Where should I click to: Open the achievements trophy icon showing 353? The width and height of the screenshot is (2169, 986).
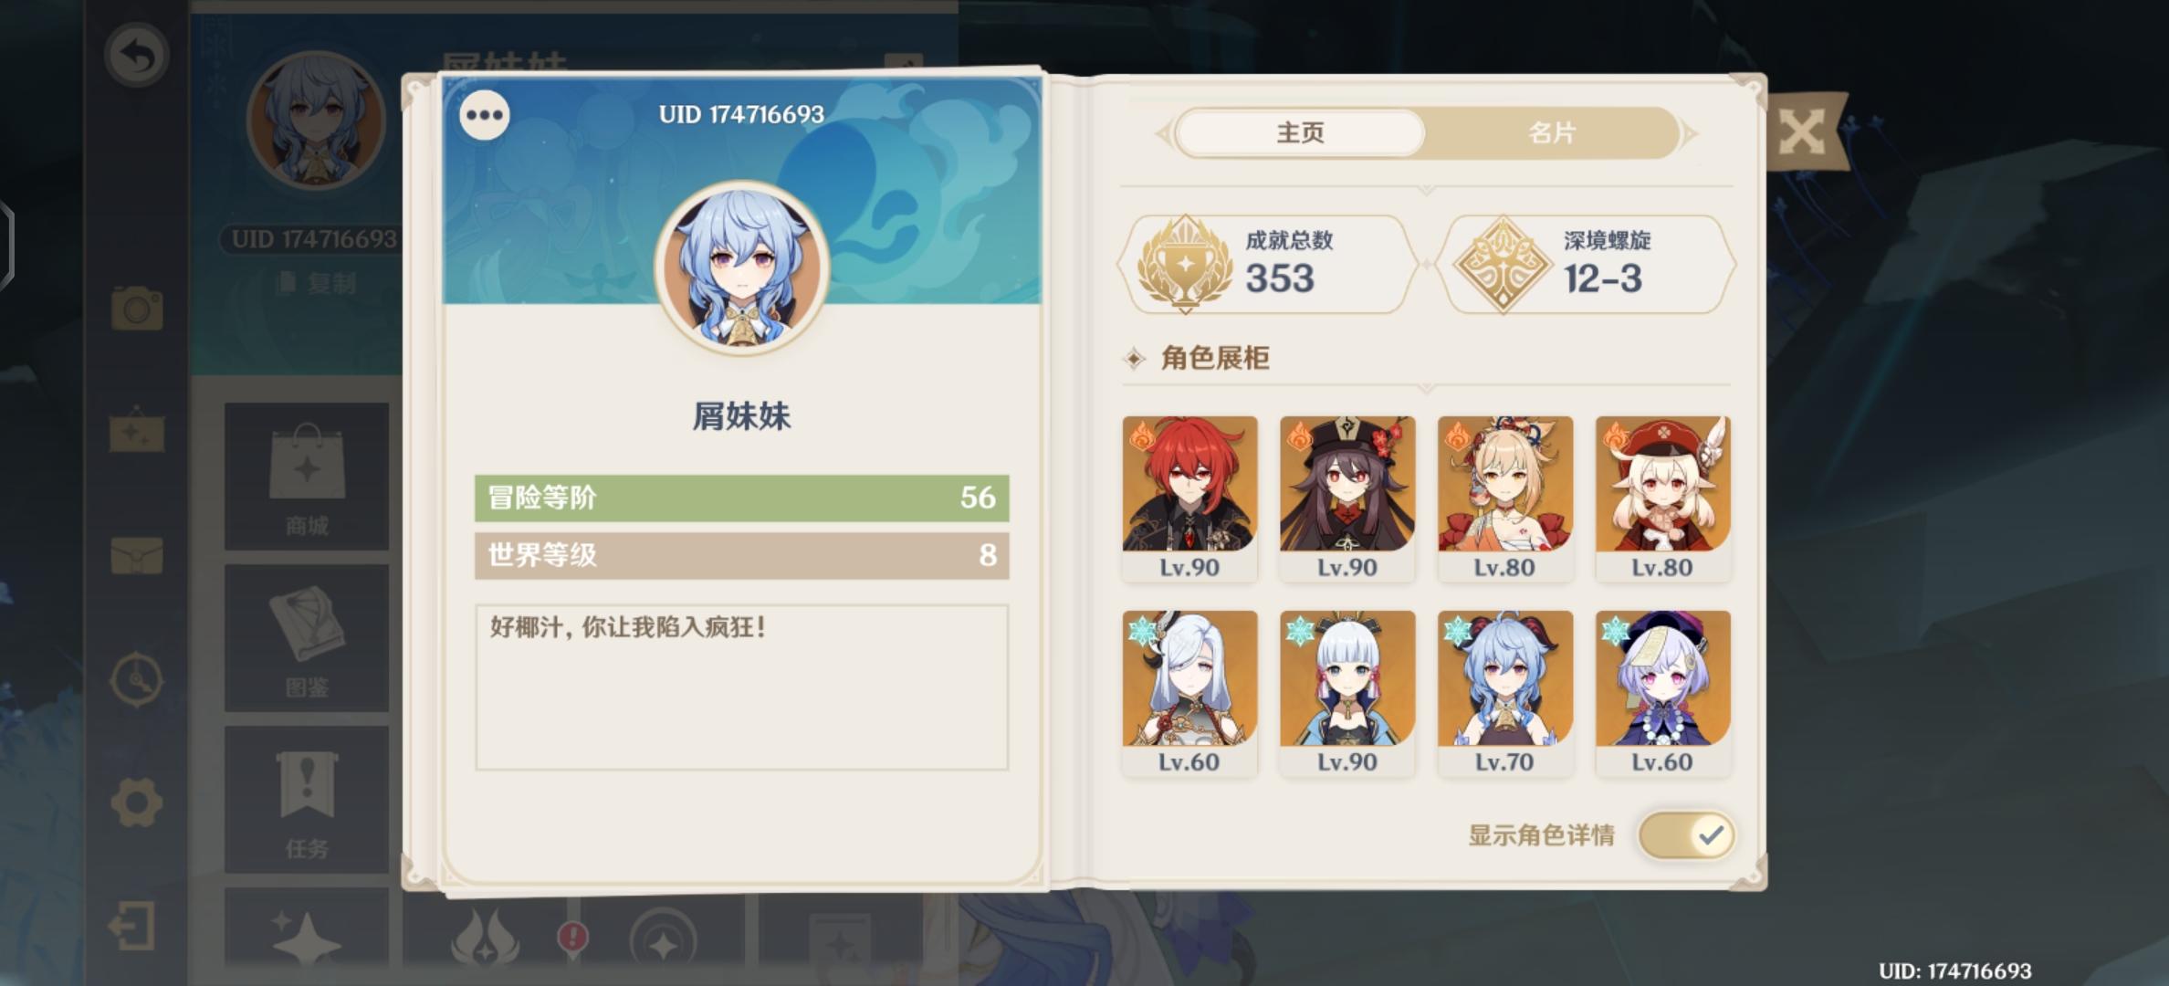point(1185,265)
